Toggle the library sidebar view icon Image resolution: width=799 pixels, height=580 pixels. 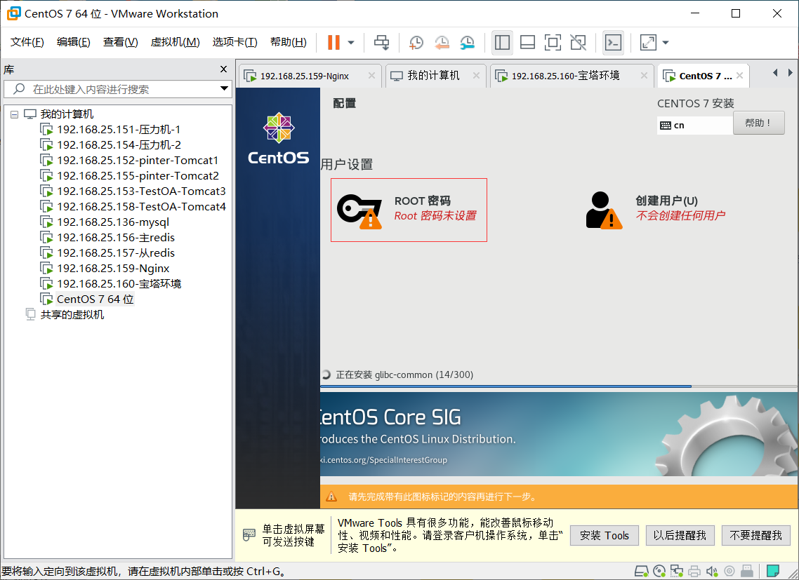coord(502,42)
